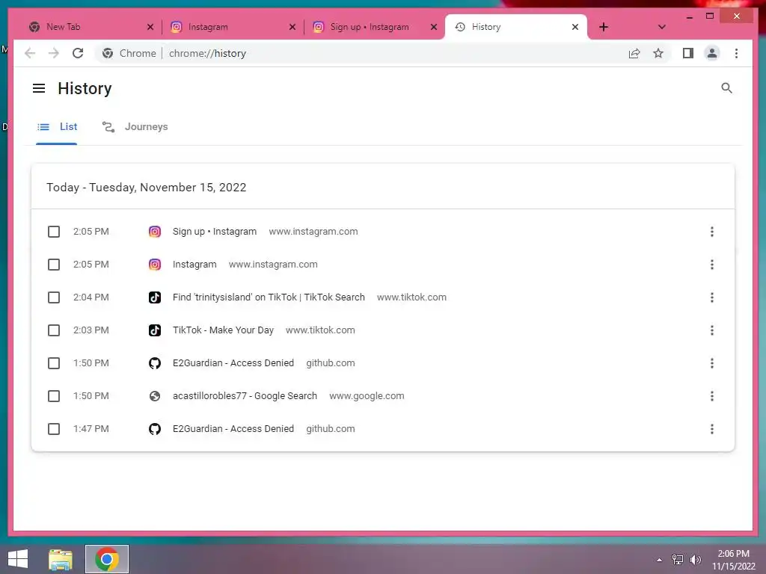Switch to Sign up • Instagram browser tab

point(373,27)
